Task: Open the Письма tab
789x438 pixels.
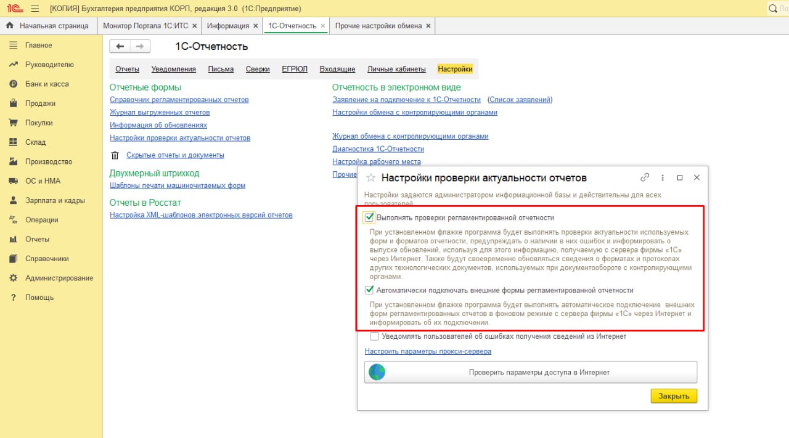Action: [x=221, y=69]
